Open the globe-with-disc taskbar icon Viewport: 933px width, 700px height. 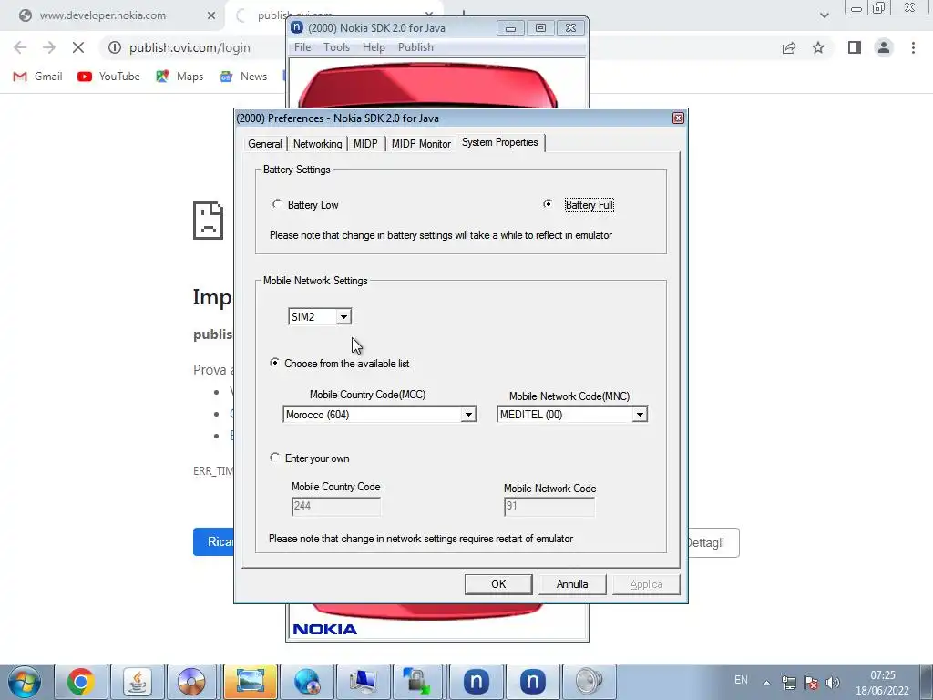[306, 682]
